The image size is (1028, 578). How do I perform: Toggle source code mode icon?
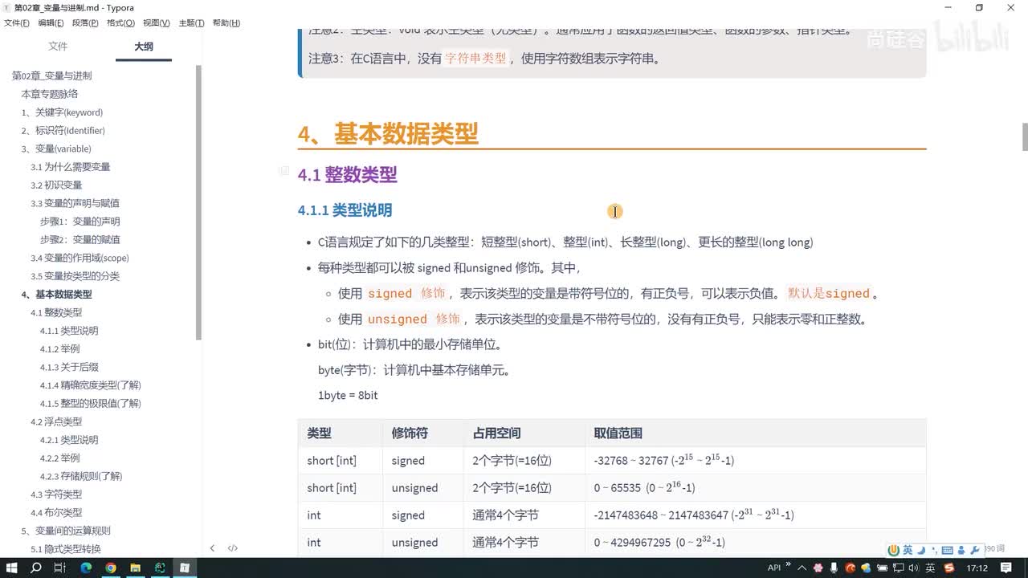coord(232,548)
